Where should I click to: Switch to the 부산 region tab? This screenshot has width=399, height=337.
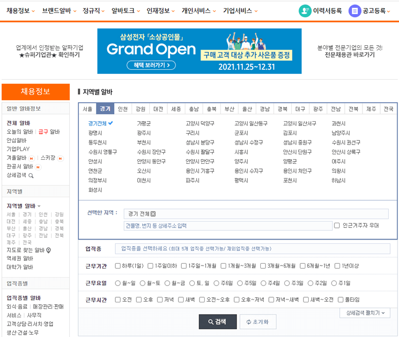click(x=229, y=109)
